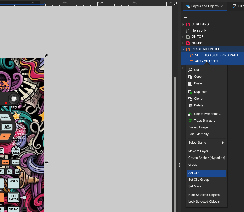This screenshot has height=212, width=244.
Task: Click the Delete trash icon
Action: (x=190, y=105)
